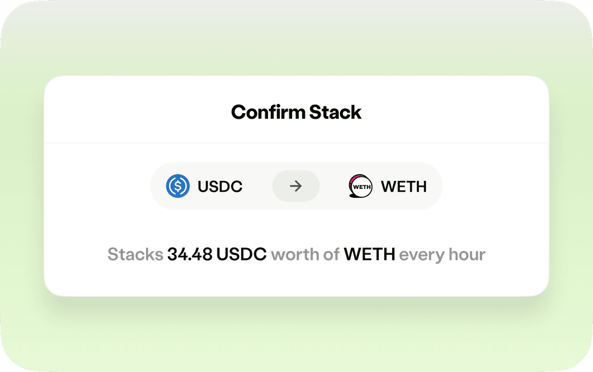The width and height of the screenshot is (593, 372).
Task: Click the pink-accented WETH droplet logo
Action: (360, 186)
